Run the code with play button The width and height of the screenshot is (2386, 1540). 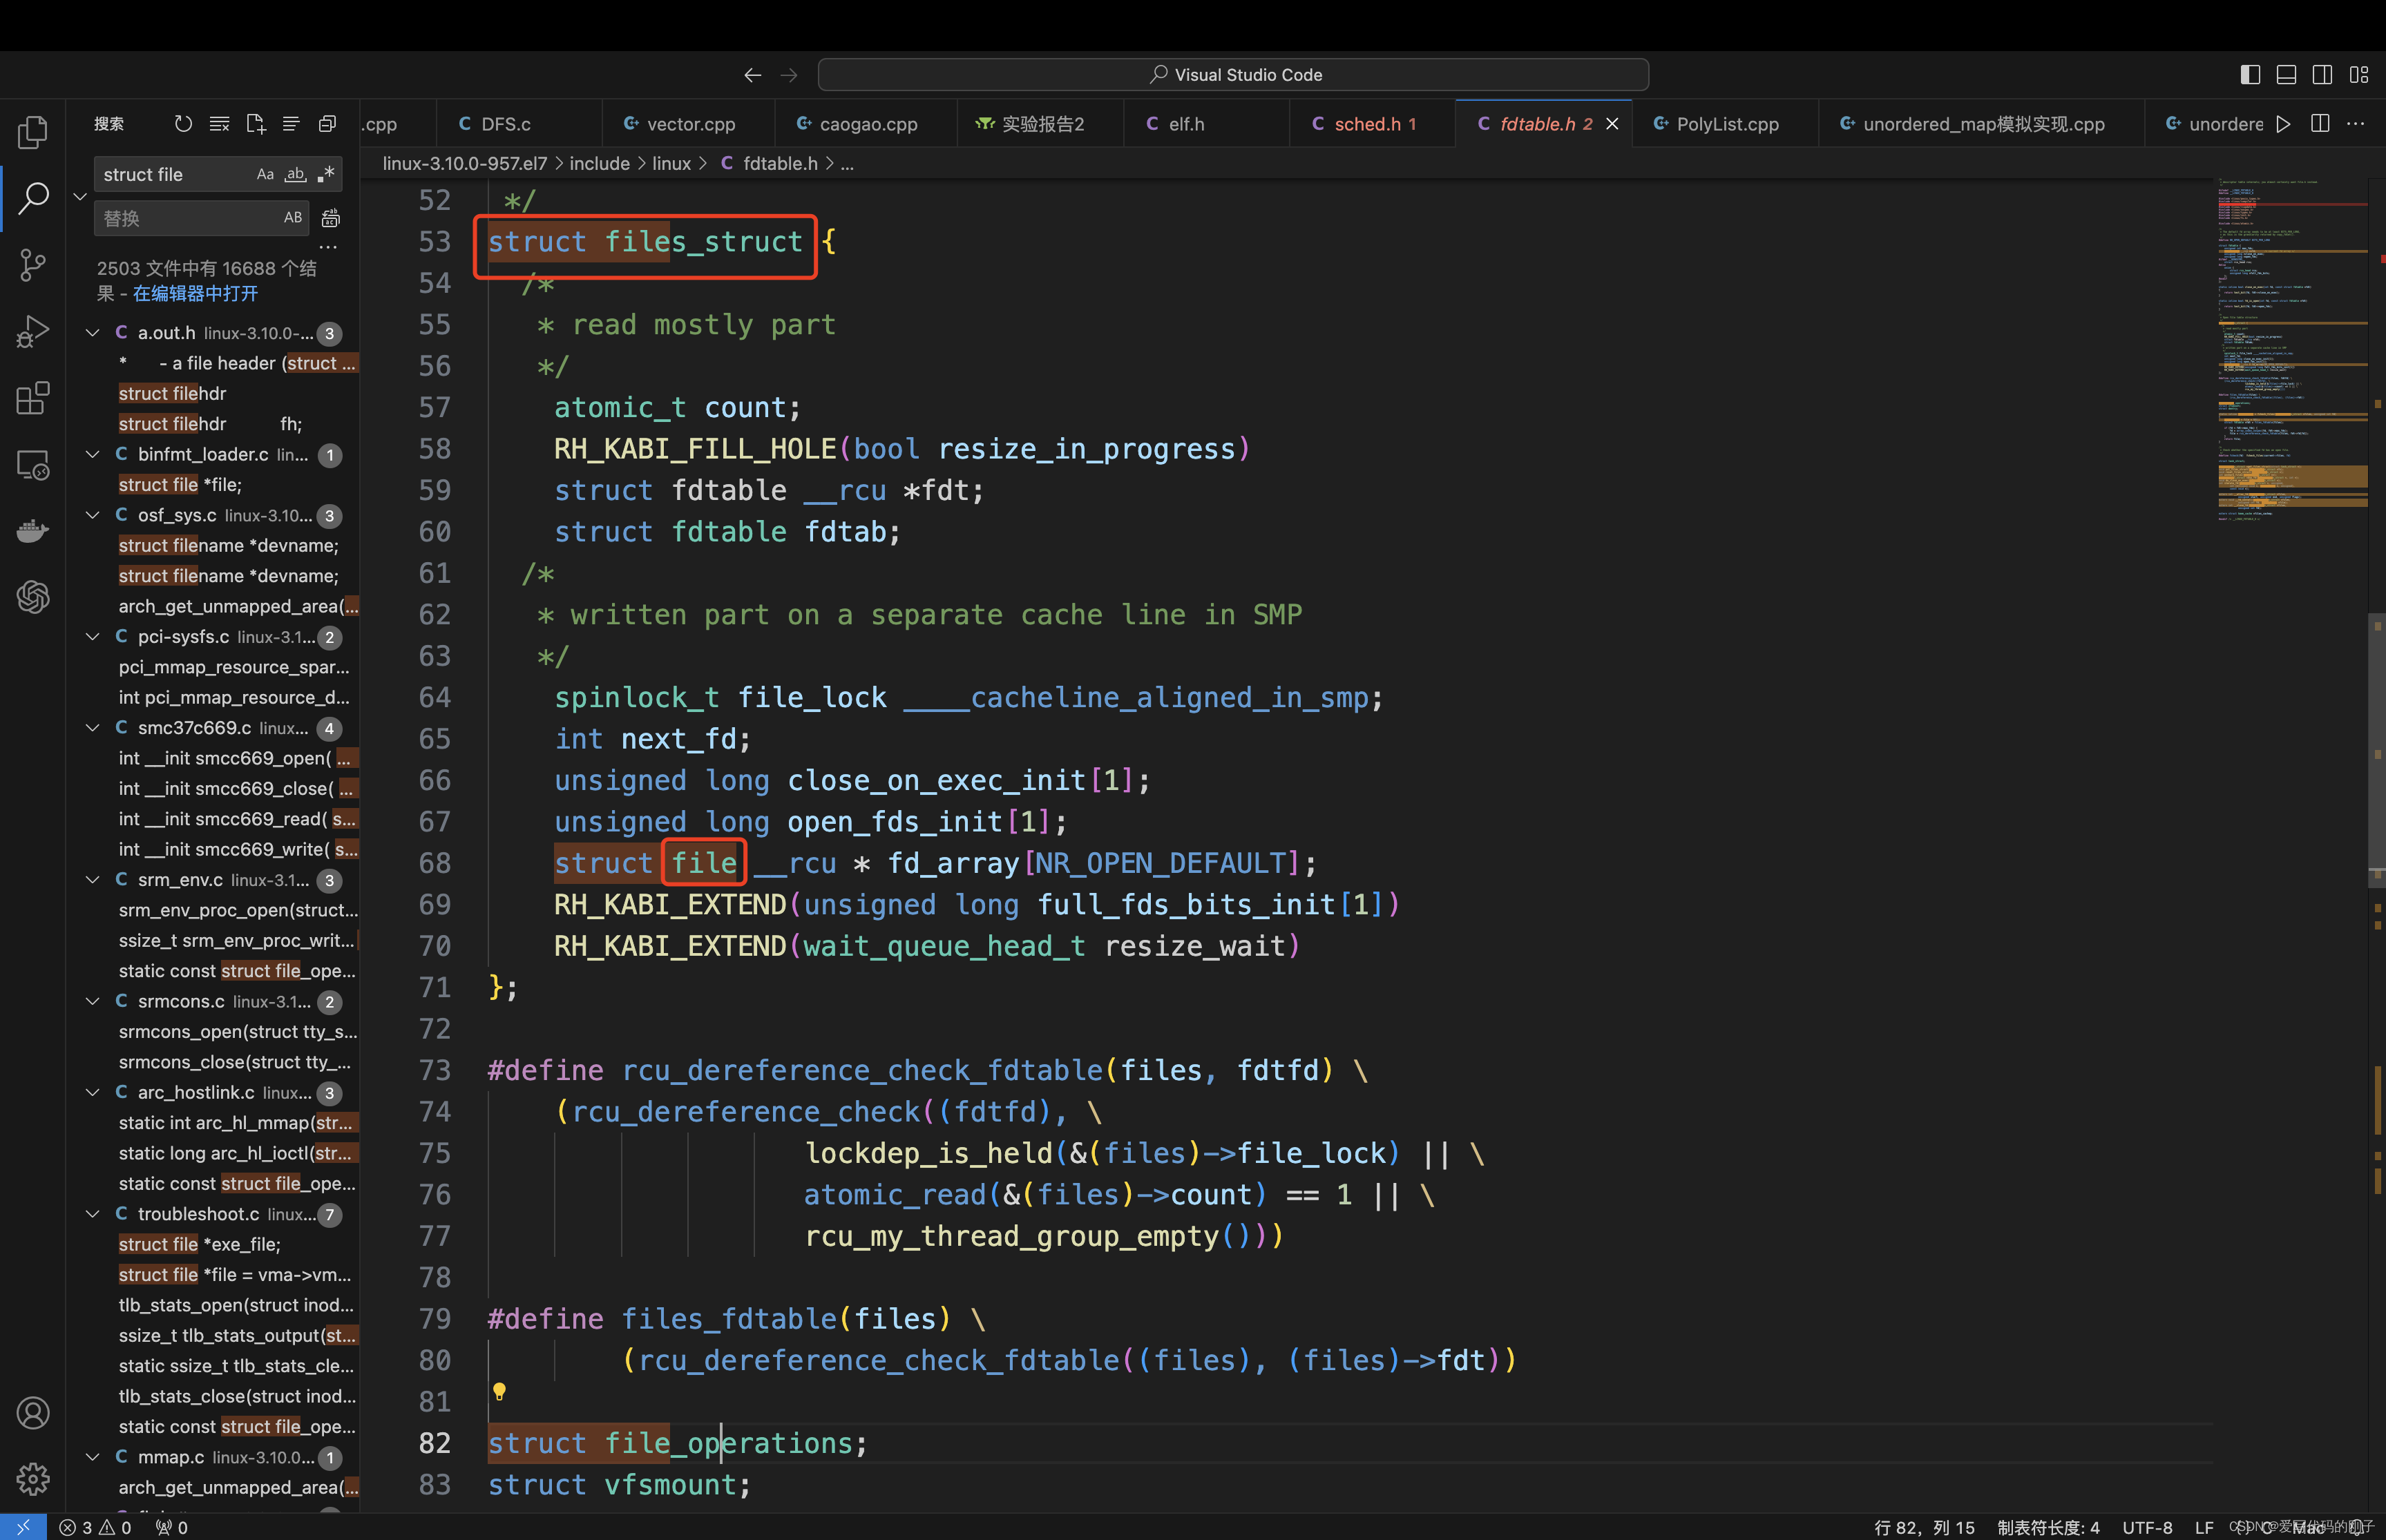point(2283,124)
